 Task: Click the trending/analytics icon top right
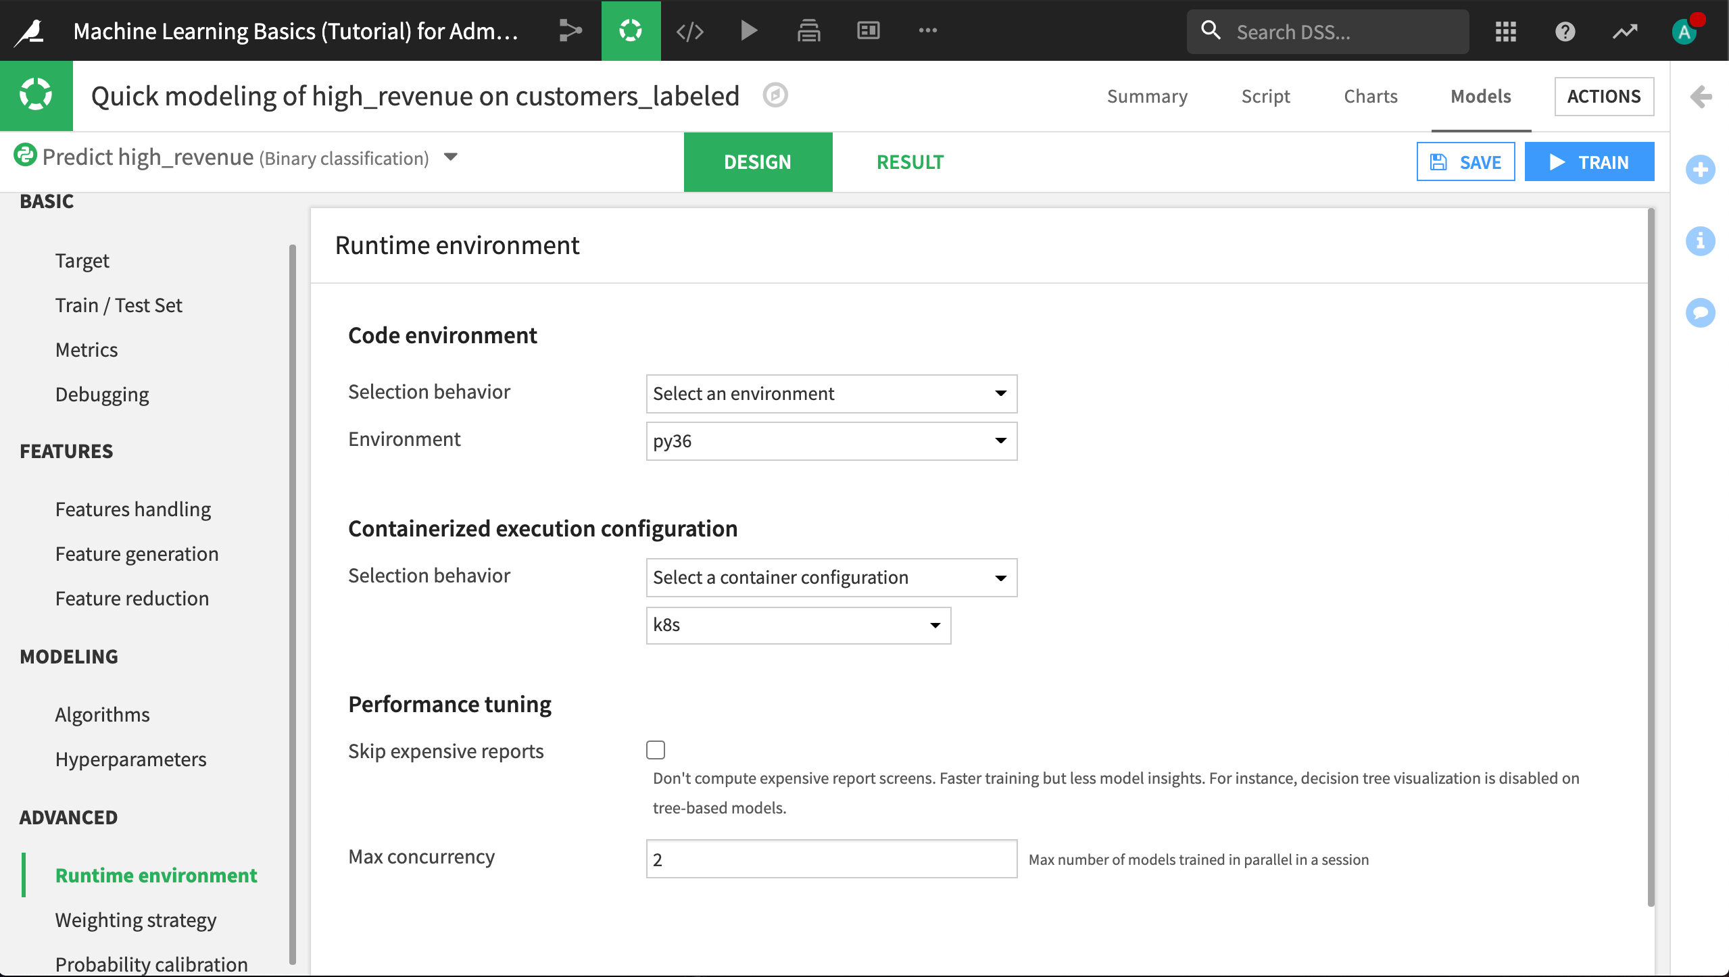point(1627,31)
